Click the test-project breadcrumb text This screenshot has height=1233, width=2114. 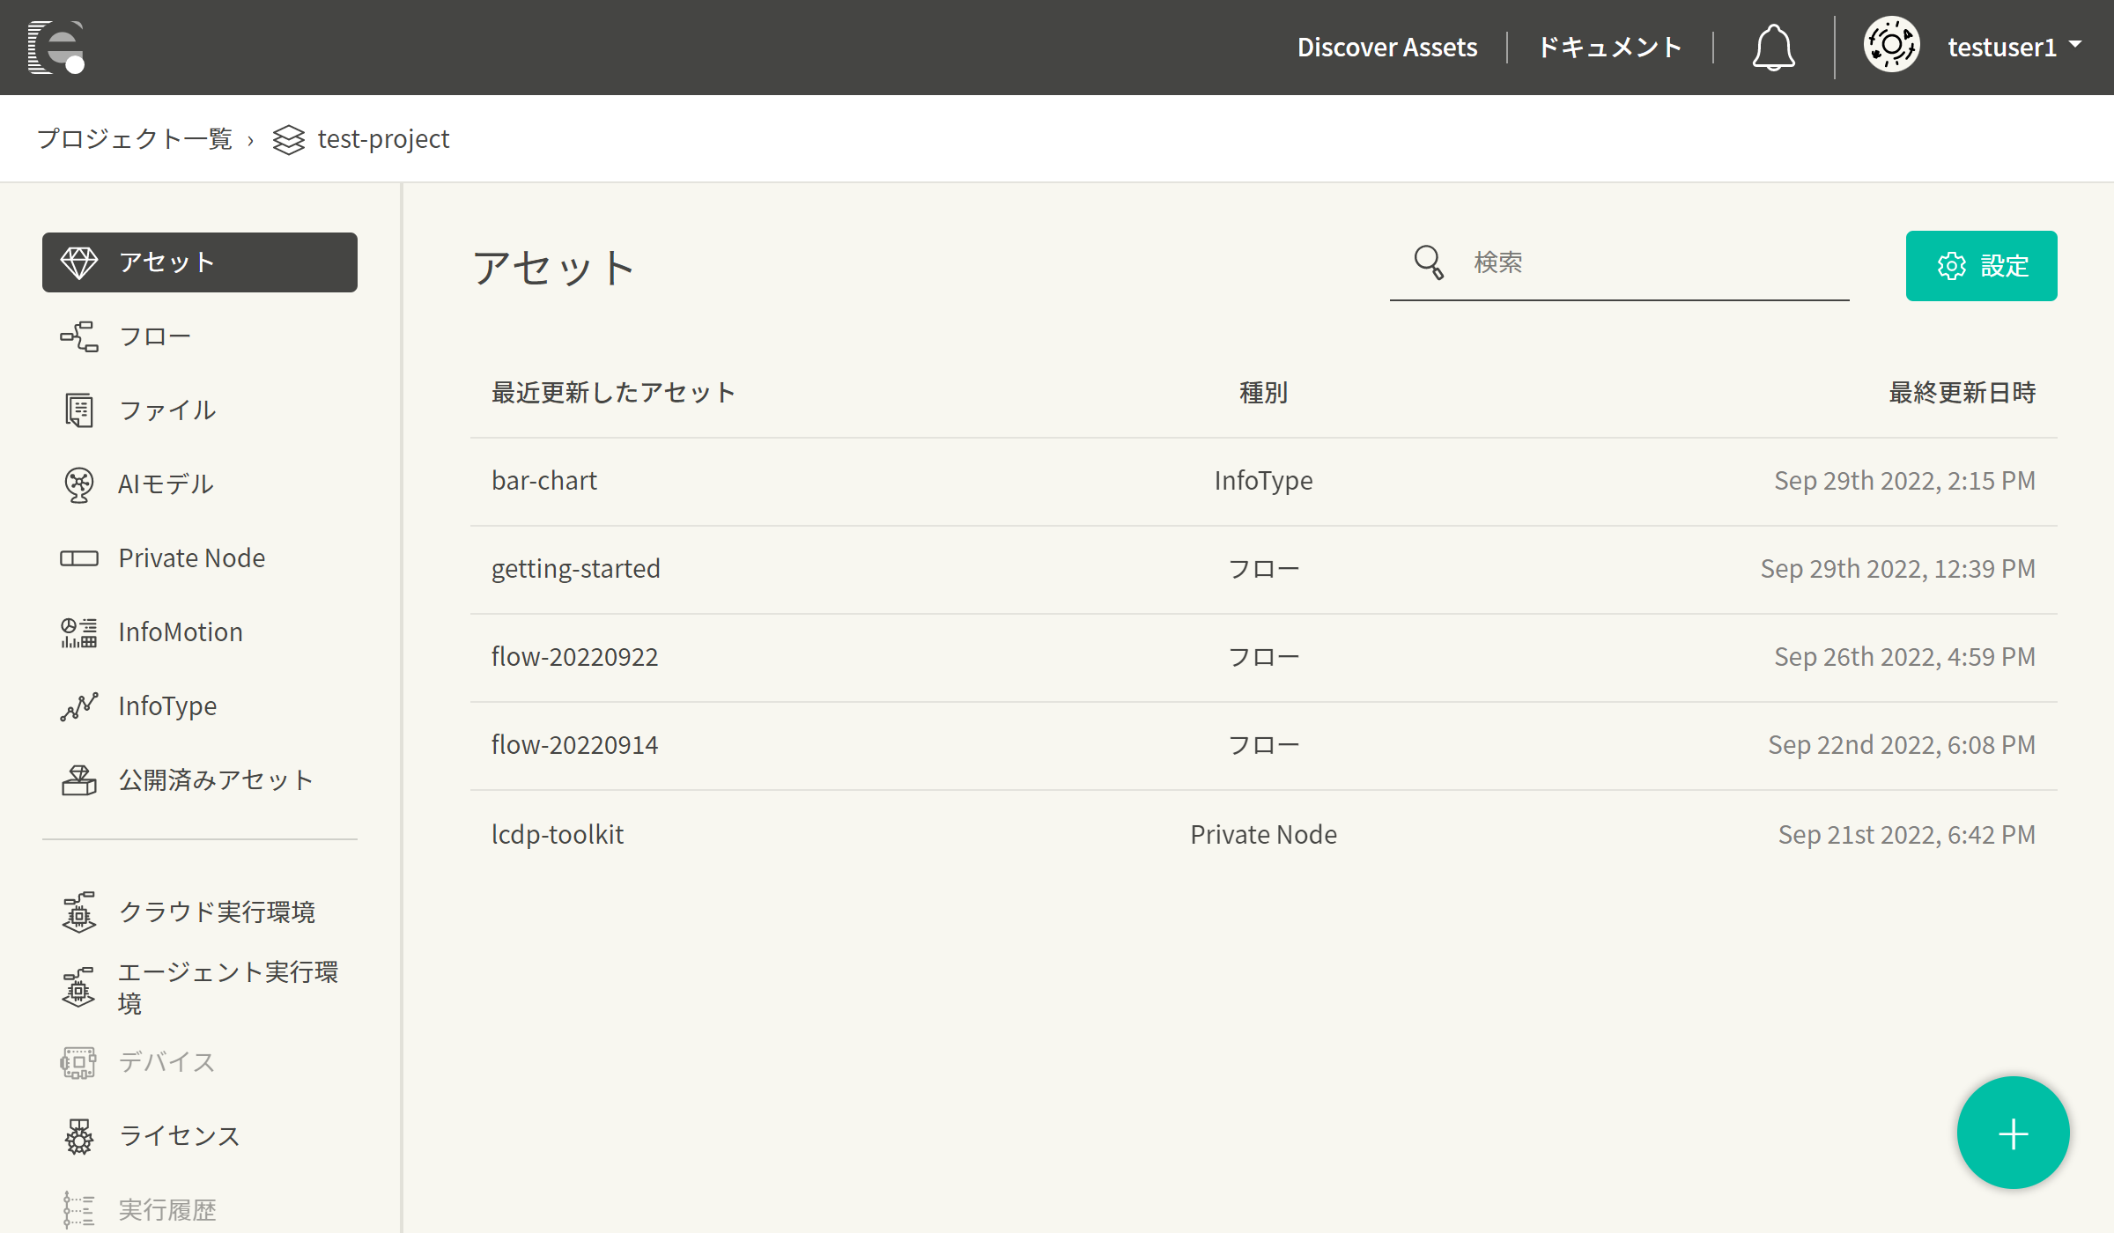[x=383, y=139]
